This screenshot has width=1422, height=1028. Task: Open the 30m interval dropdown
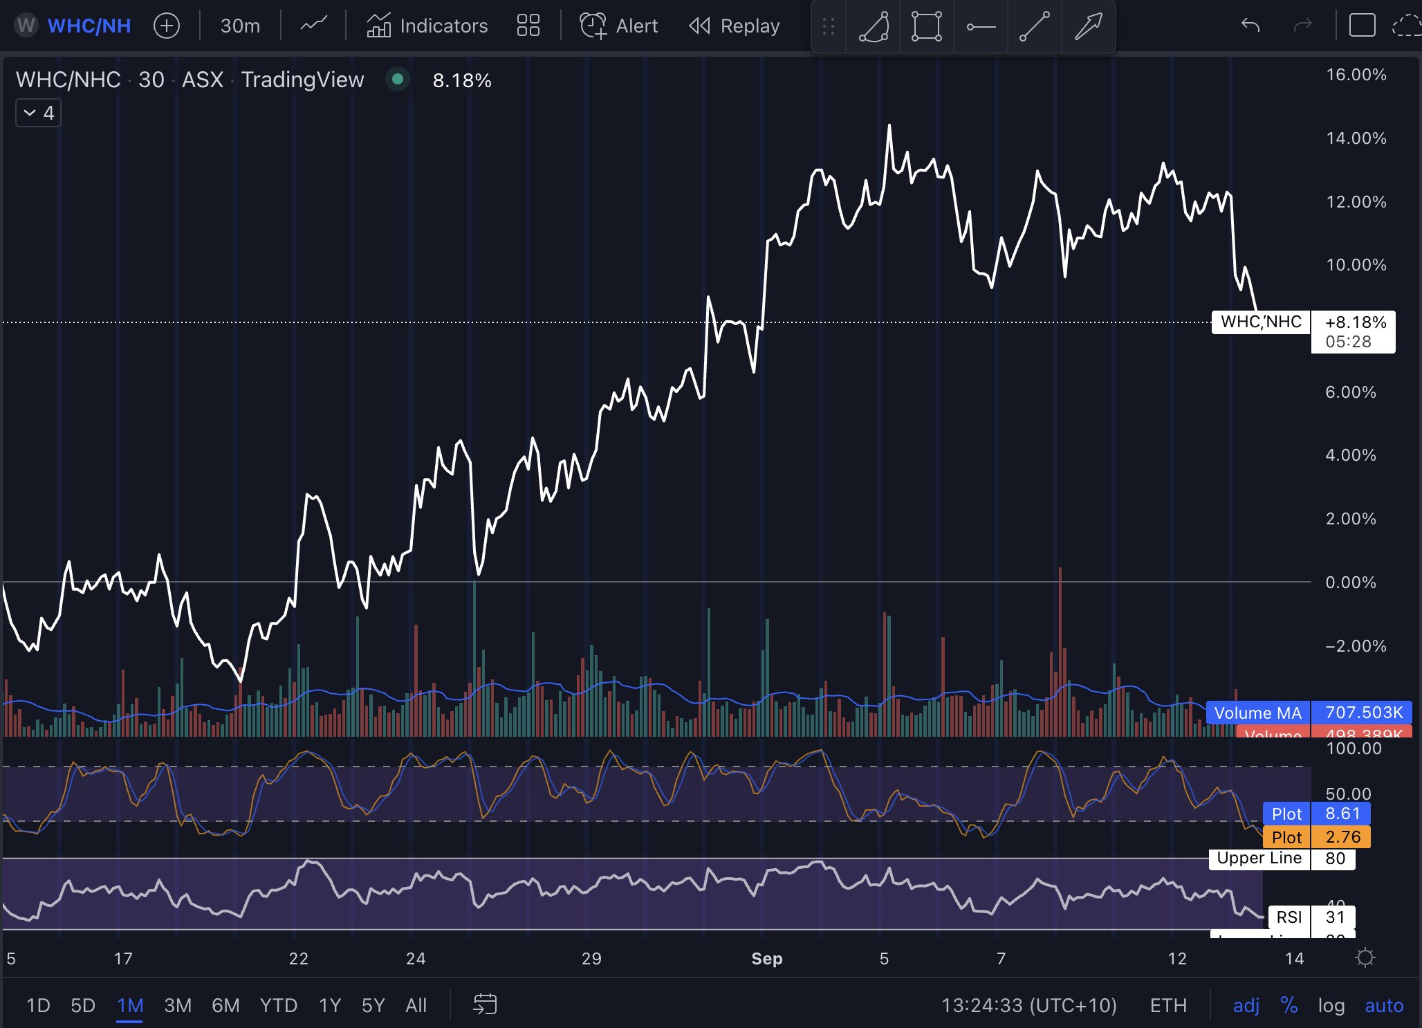(x=240, y=26)
